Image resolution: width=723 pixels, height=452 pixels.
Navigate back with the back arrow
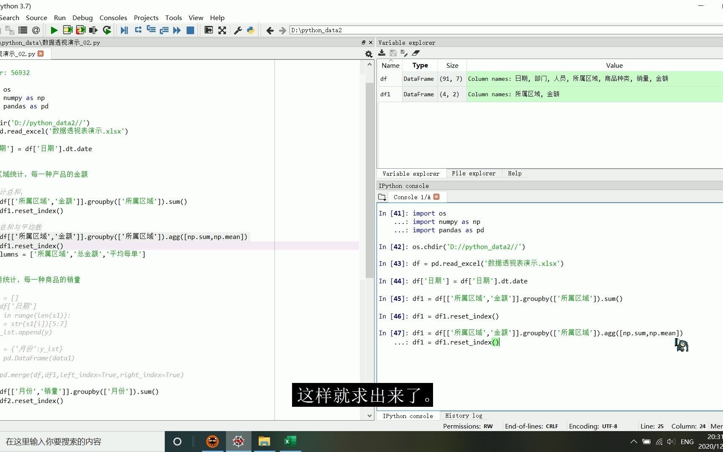(x=269, y=30)
